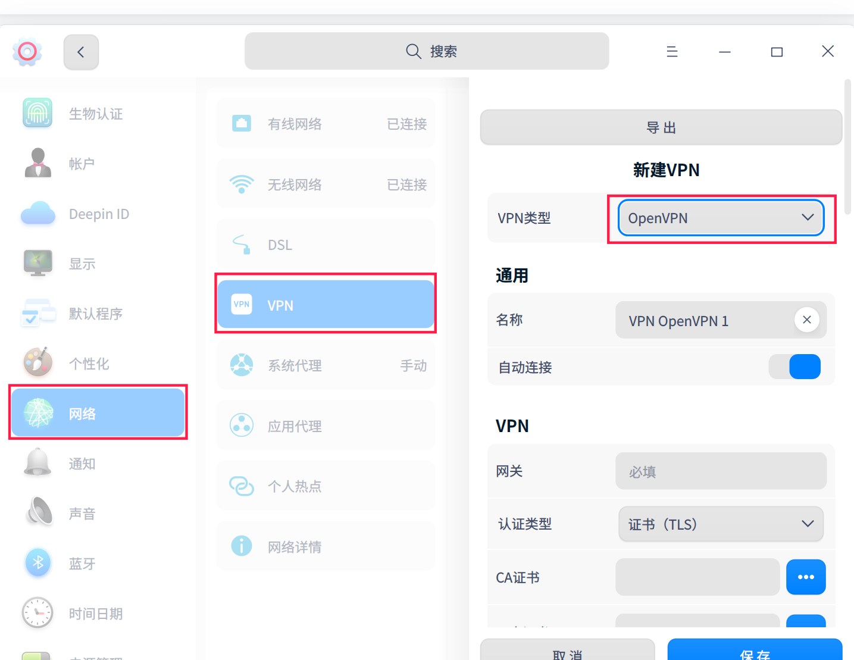This screenshot has width=854, height=660.
Task: Open 生物认证 settings
Action: tap(98, 113)
